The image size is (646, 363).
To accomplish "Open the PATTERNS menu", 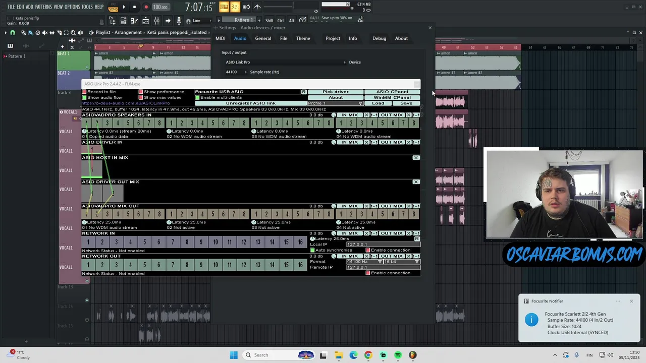I will [x=43, y=7].
